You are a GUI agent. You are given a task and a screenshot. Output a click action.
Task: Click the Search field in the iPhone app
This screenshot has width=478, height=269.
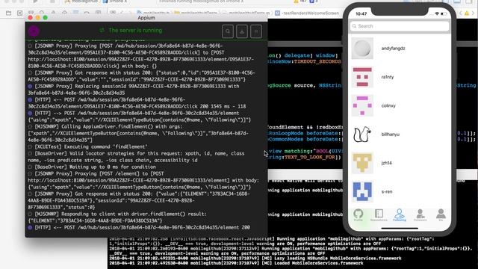(400, 26)
